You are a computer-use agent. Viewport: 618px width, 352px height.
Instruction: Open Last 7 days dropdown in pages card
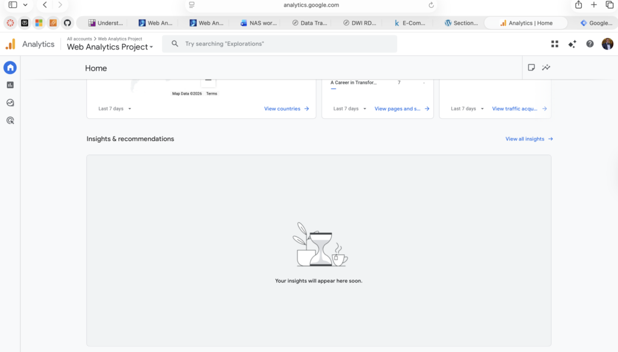349,109
